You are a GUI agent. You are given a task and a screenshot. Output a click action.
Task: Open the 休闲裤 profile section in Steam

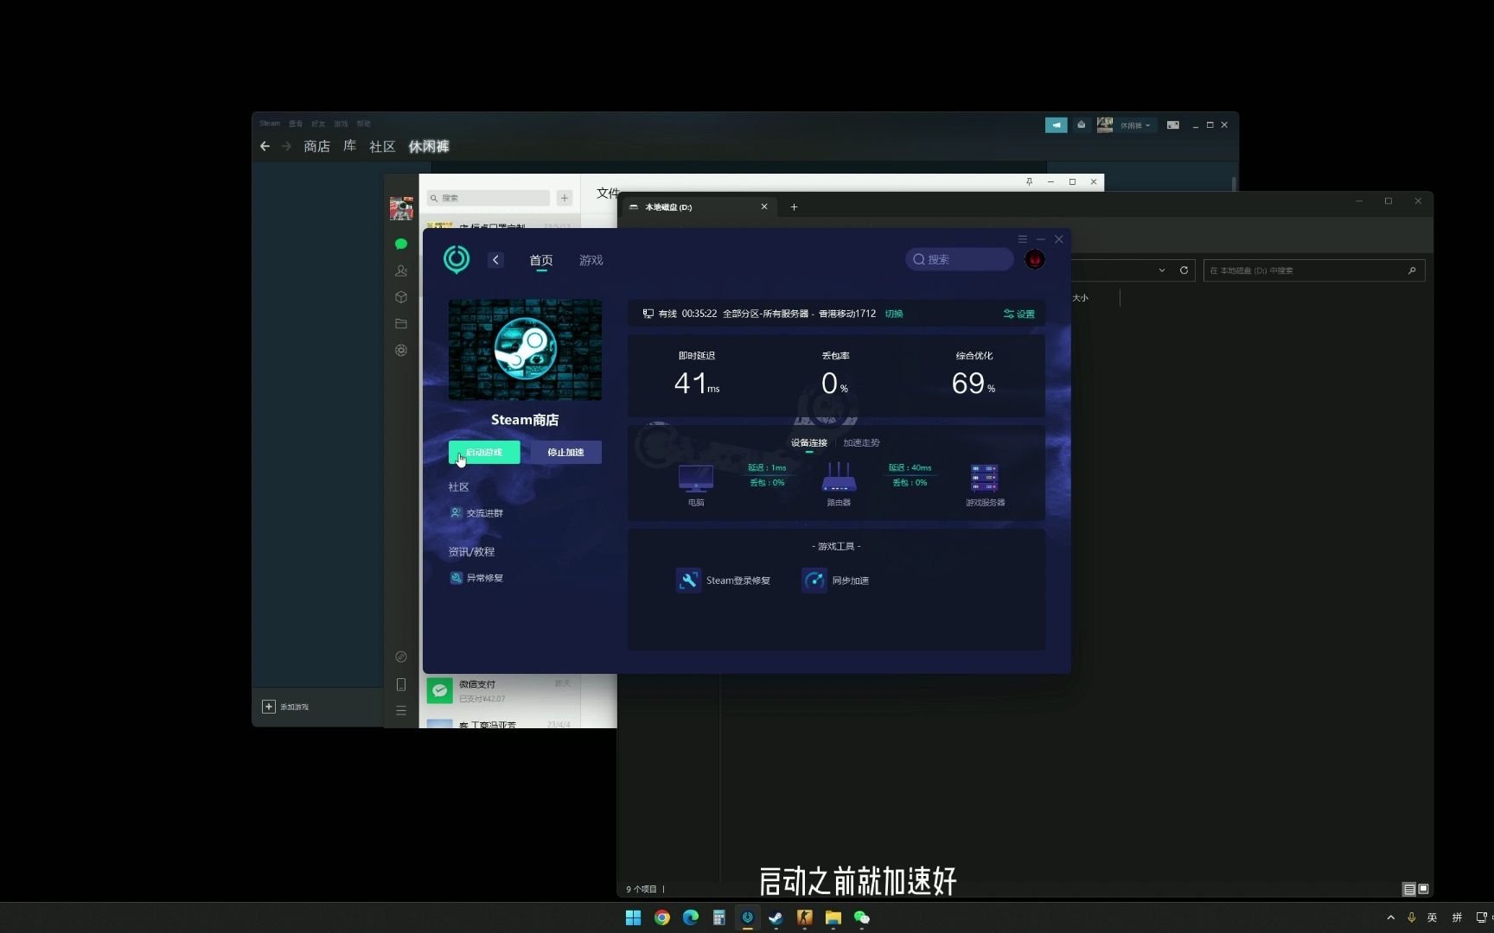tap(429, 147)
